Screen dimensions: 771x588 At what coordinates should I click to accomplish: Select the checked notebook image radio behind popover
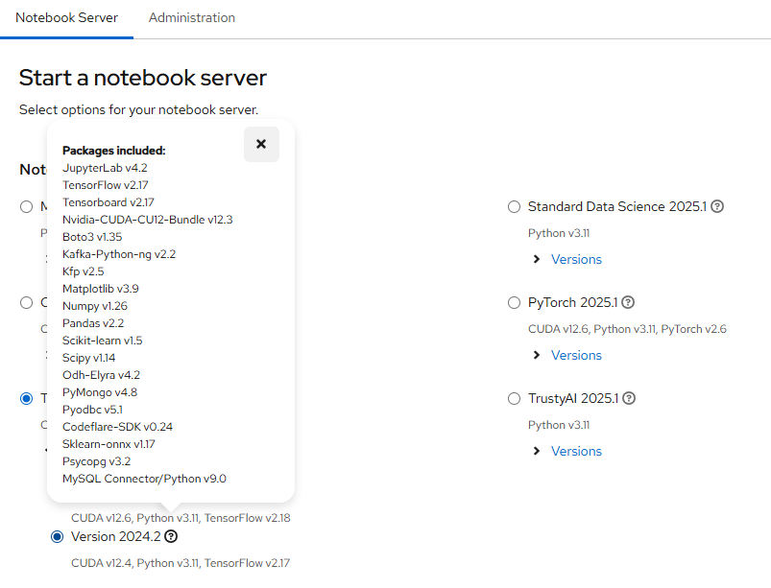[27, 398]
